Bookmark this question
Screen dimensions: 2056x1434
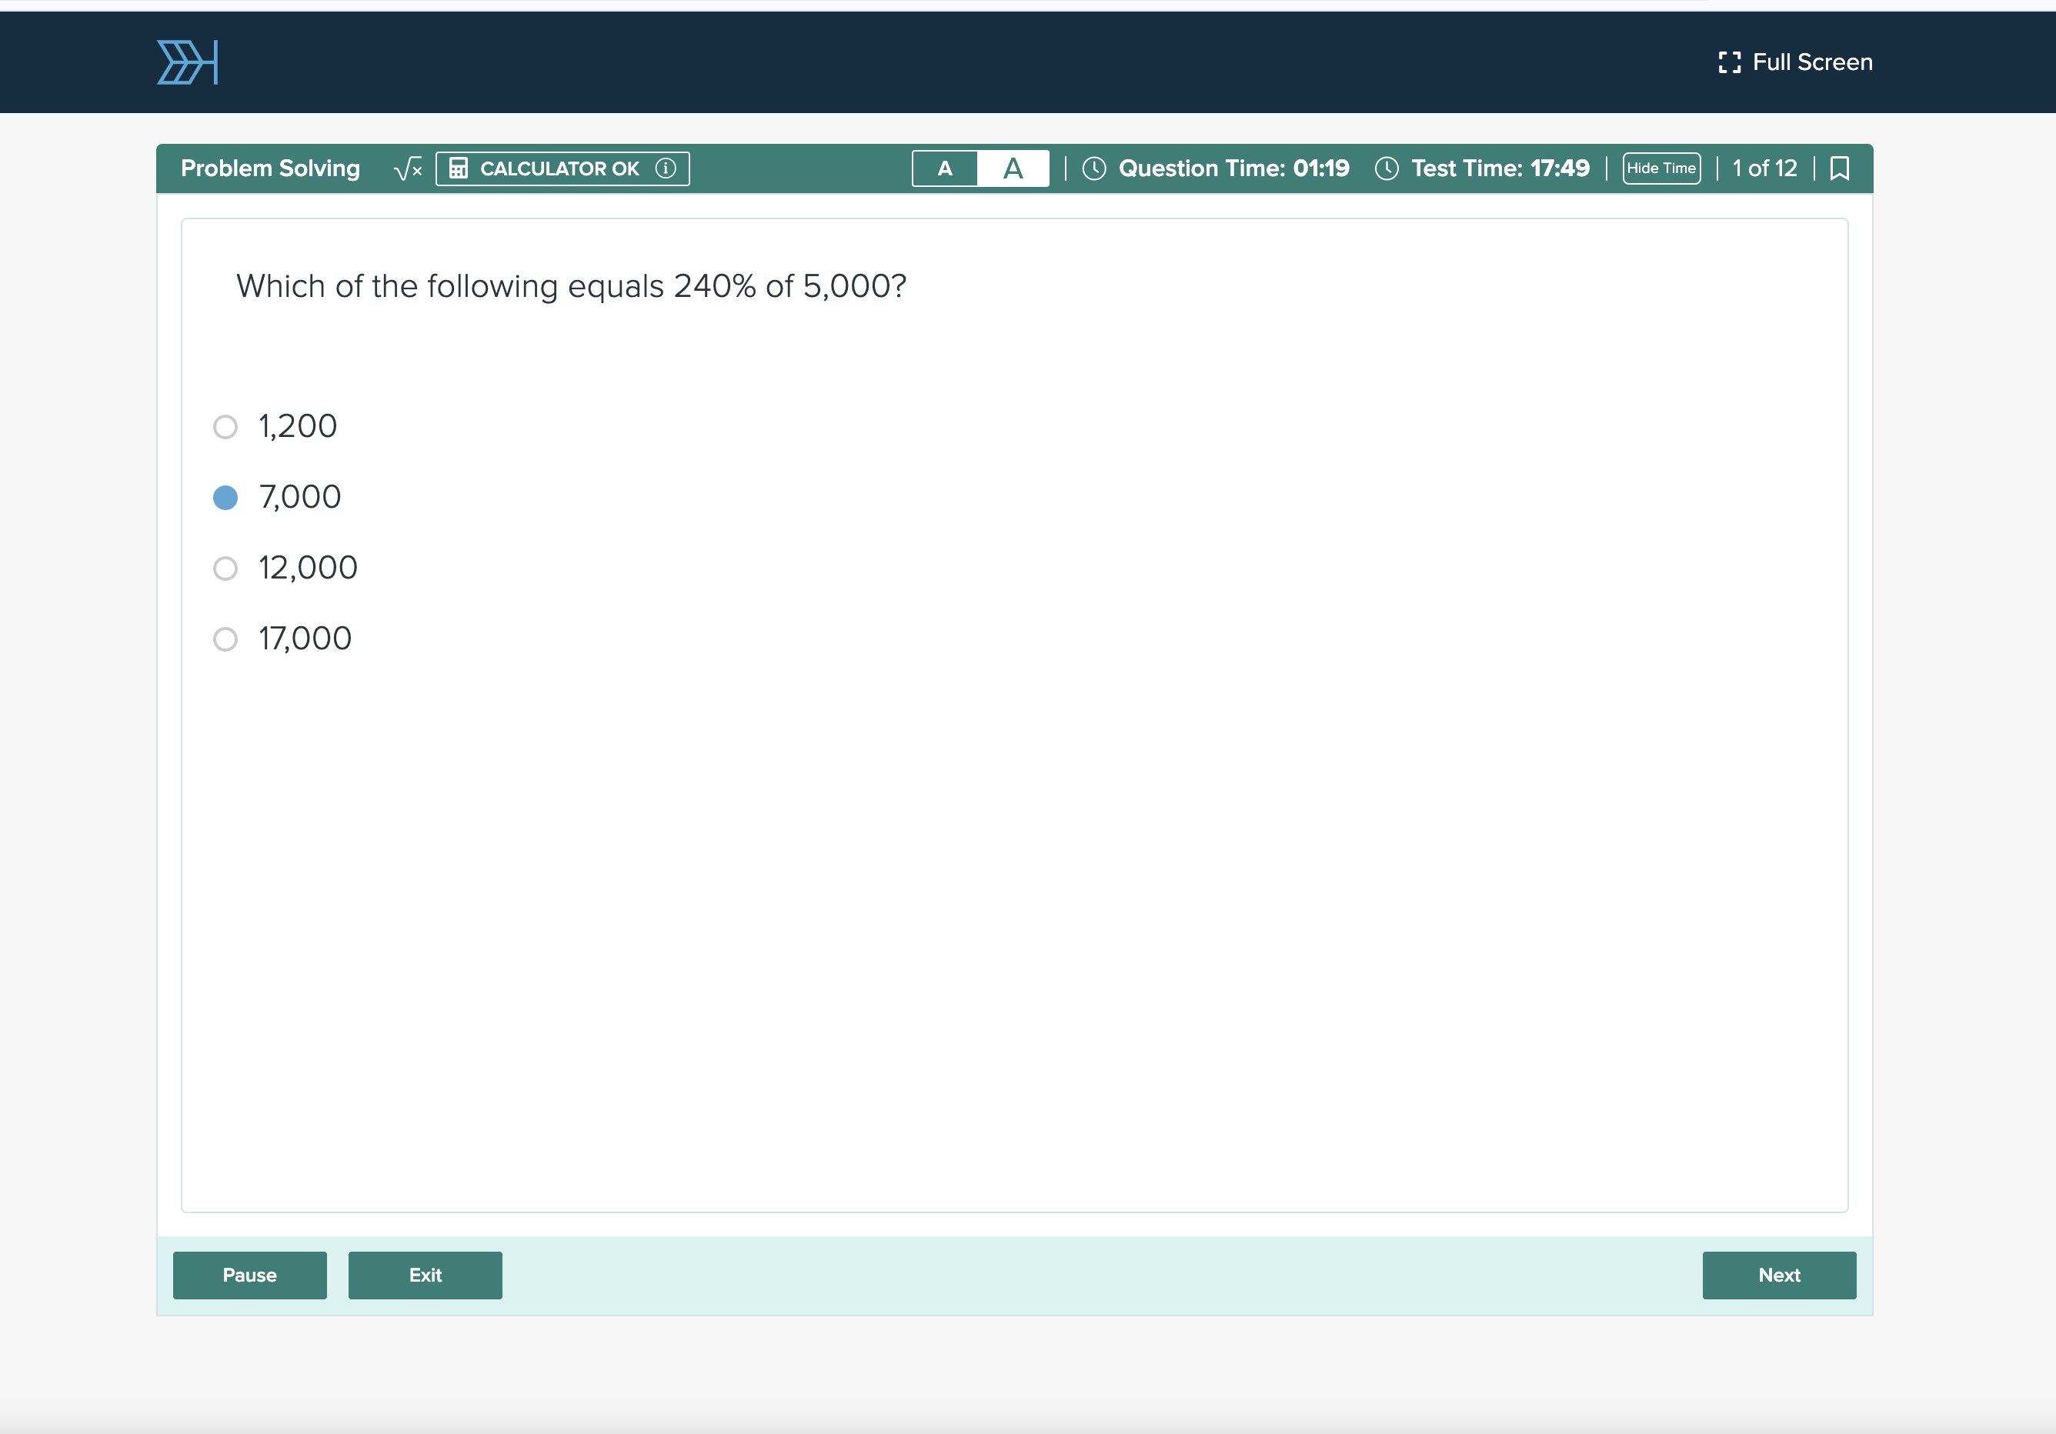1839,168
